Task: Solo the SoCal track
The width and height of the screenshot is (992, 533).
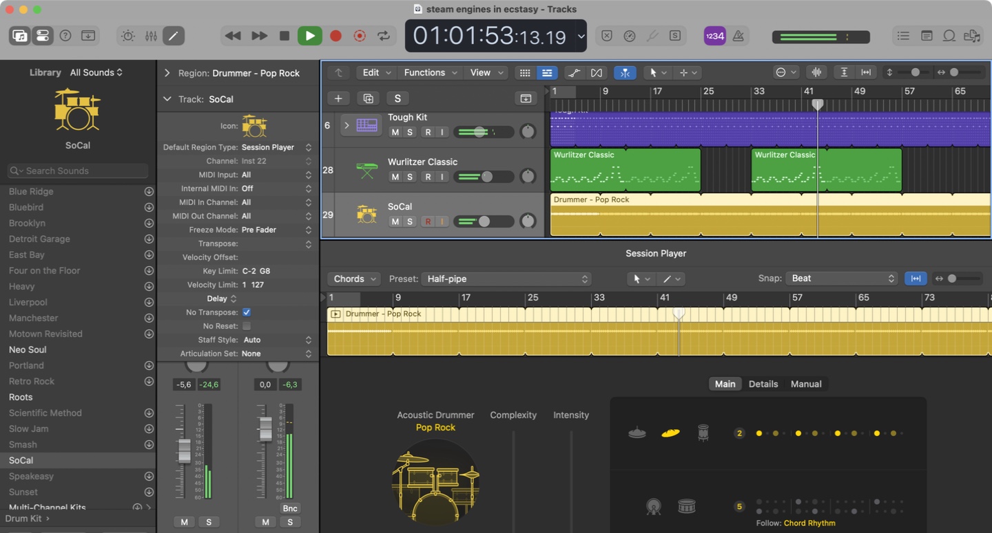Action: pyautogui.click(x=410, y=221)
